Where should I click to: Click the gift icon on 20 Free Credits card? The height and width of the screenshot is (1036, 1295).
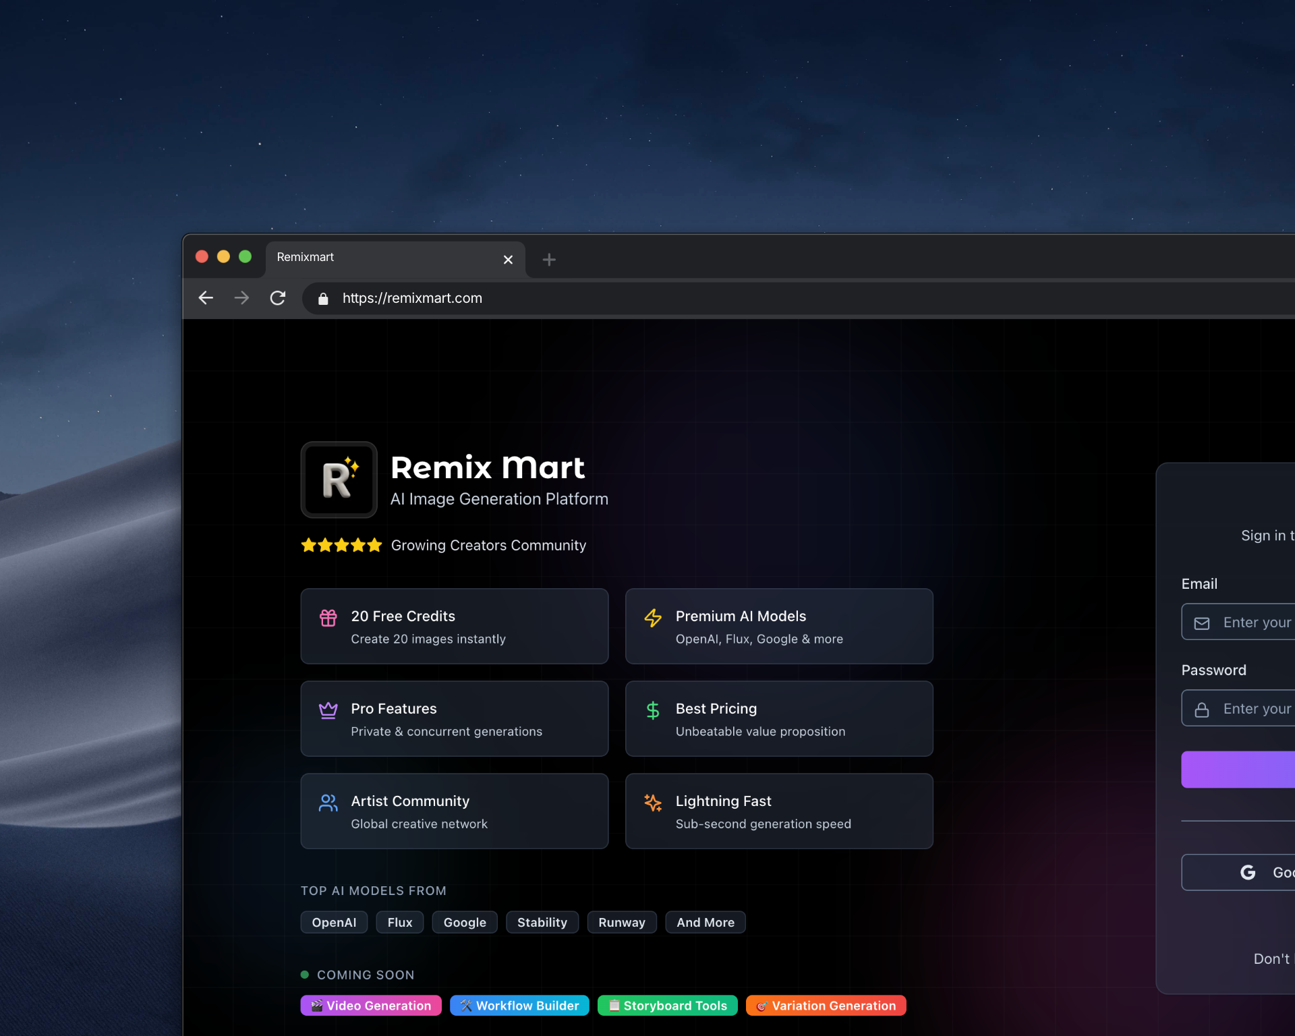click(x=328, y=618)
